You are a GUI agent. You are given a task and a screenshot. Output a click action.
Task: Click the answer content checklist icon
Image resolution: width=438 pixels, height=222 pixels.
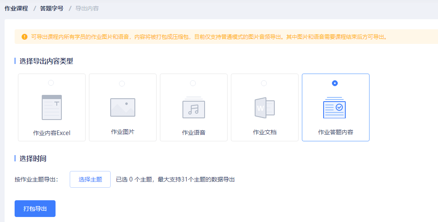tap(334, 107)
